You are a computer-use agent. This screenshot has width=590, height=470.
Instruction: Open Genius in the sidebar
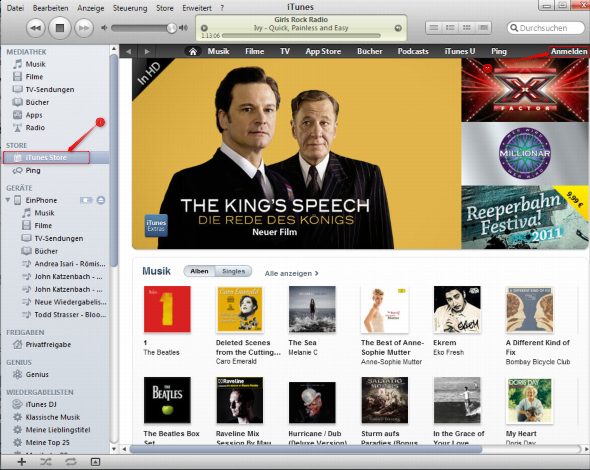[x=37, y=375]
